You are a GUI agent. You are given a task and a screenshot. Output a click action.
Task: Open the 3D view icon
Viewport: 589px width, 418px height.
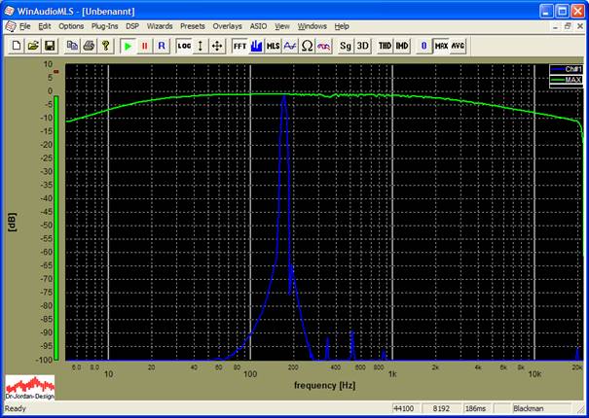pyautogui.click(x=362, y=46)
